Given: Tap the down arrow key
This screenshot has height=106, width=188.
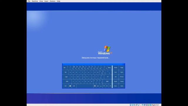Looking at the screenshot, I should [101, 86].
